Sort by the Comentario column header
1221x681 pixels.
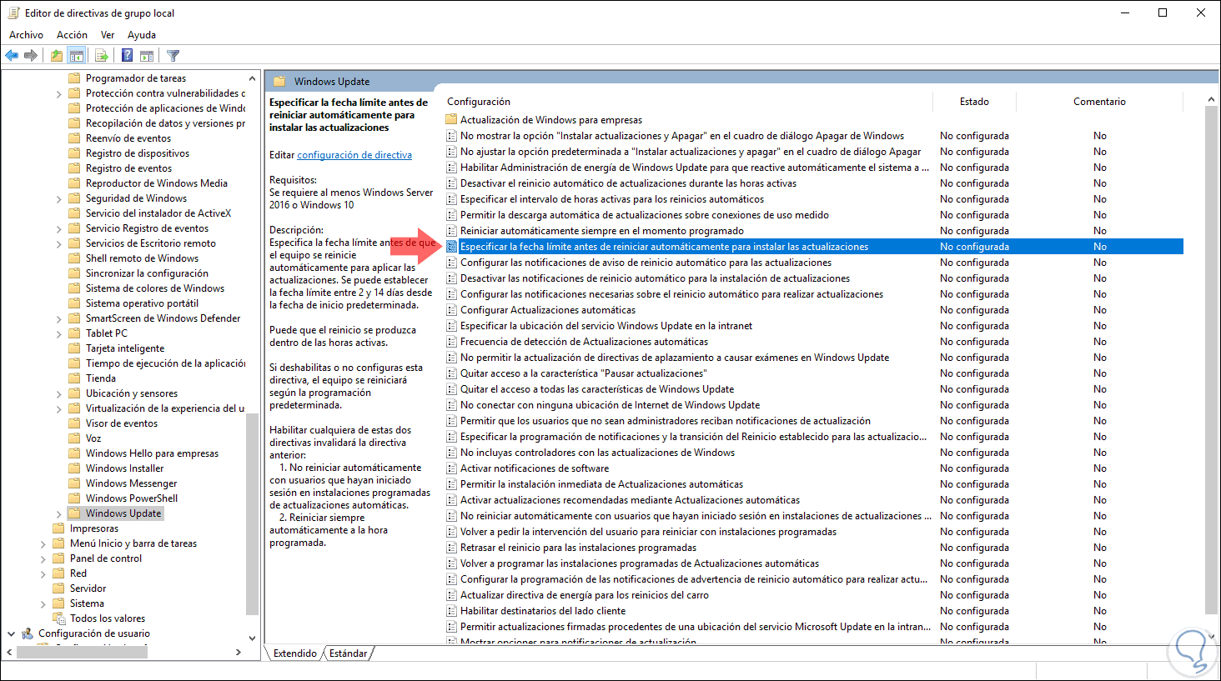(1099, 102)
